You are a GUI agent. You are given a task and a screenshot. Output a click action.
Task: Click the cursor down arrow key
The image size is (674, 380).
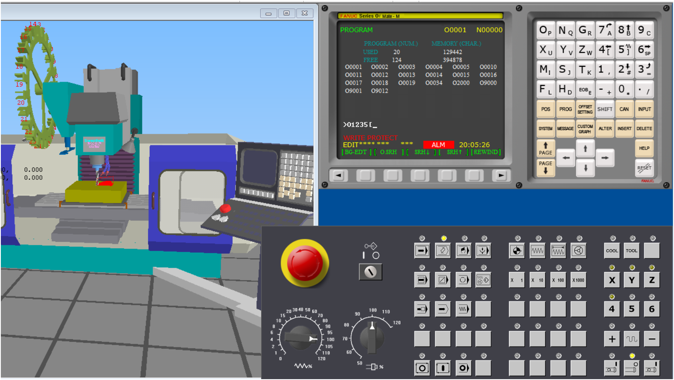[x=586, y=168]
